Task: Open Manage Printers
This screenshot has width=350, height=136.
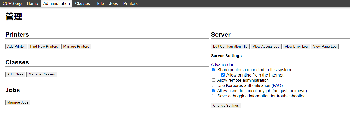Action: [x=76, y=46]
